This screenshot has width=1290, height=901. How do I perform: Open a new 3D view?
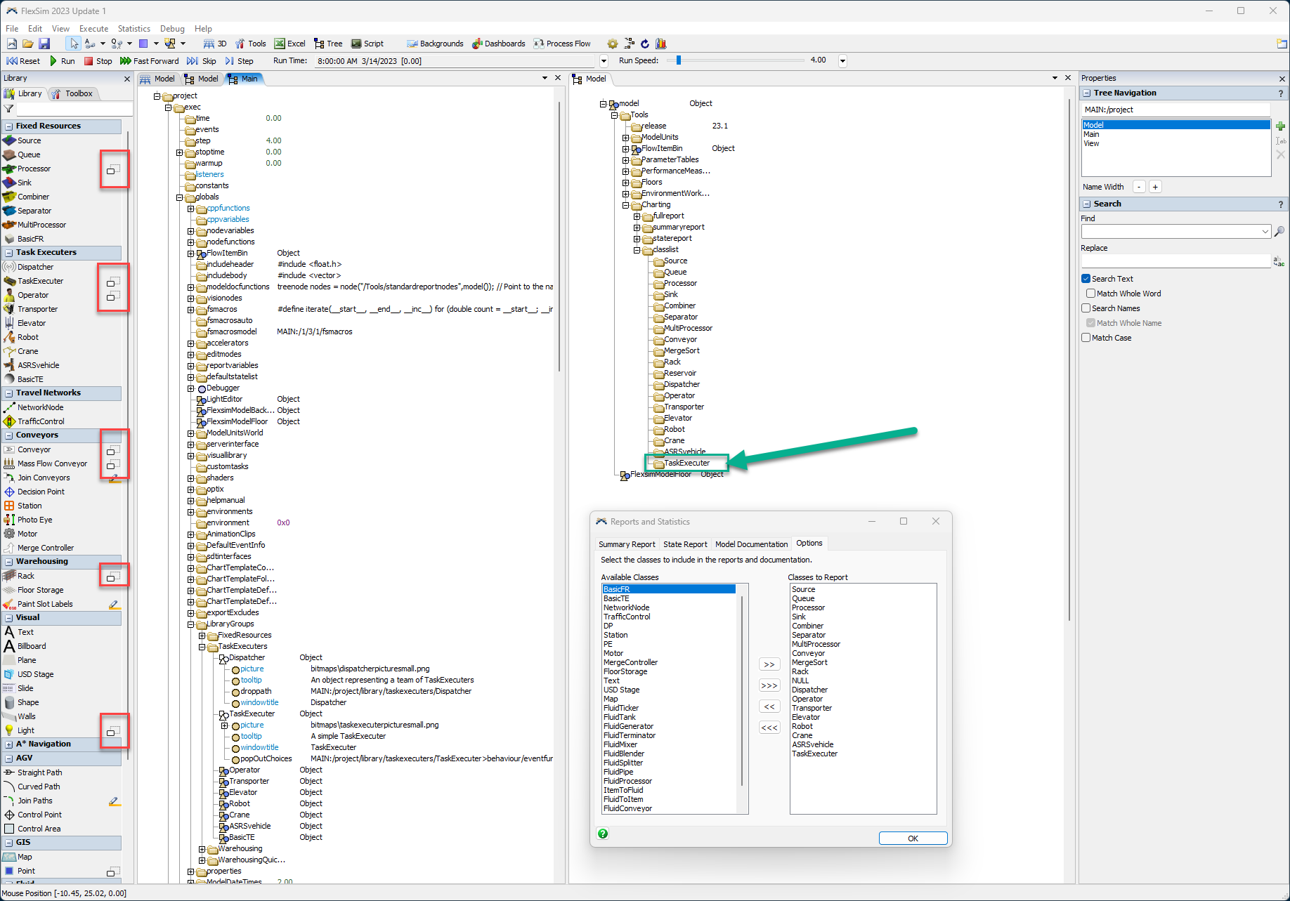click(215, 44)
